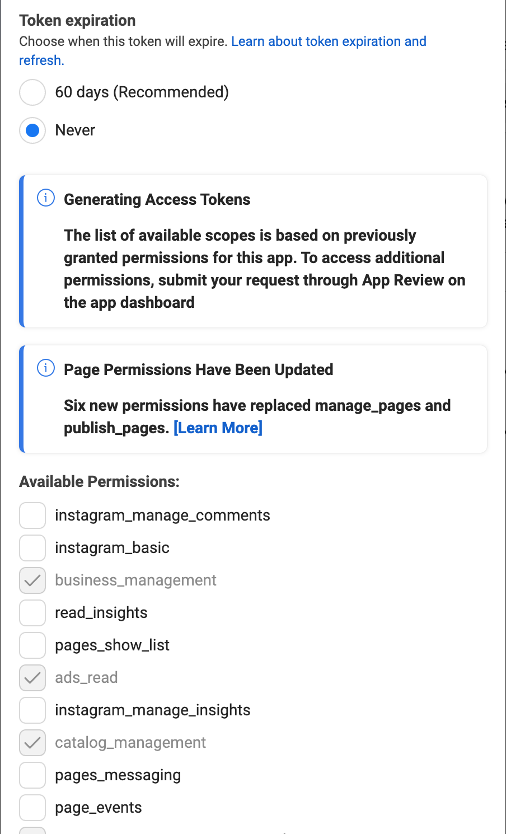Check the page_events permission
This screenshot has height=834, width=506.
(32, 808)
